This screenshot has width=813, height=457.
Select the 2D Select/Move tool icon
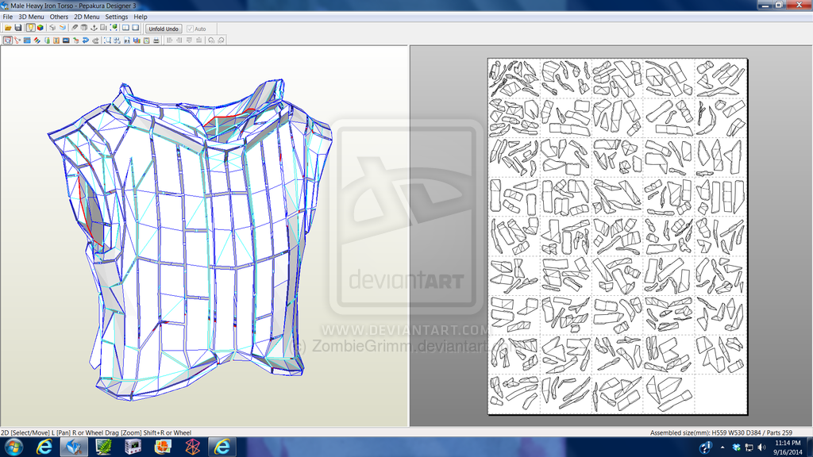[7, 40]
